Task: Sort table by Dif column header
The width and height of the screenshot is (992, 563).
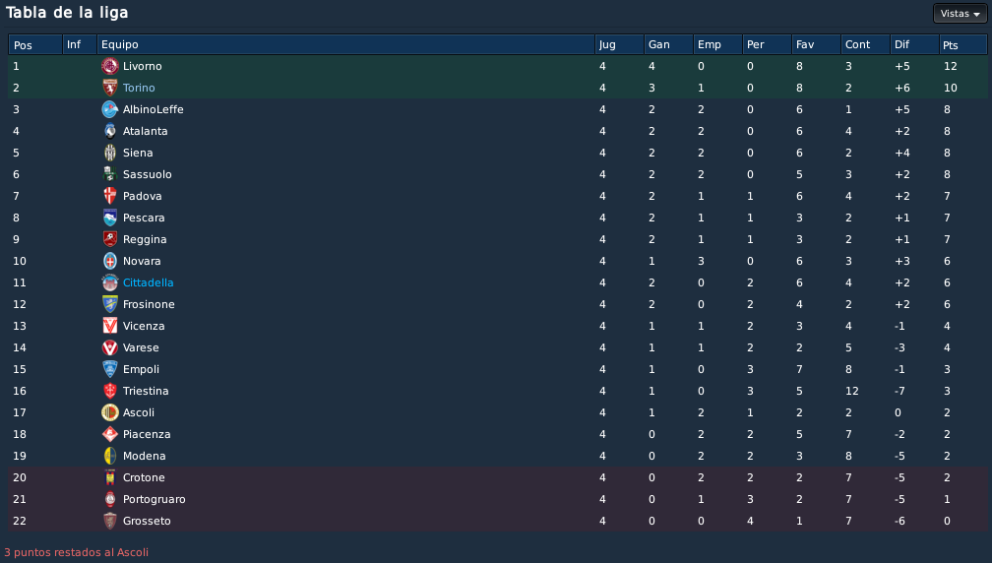Action: click(914, 44)
